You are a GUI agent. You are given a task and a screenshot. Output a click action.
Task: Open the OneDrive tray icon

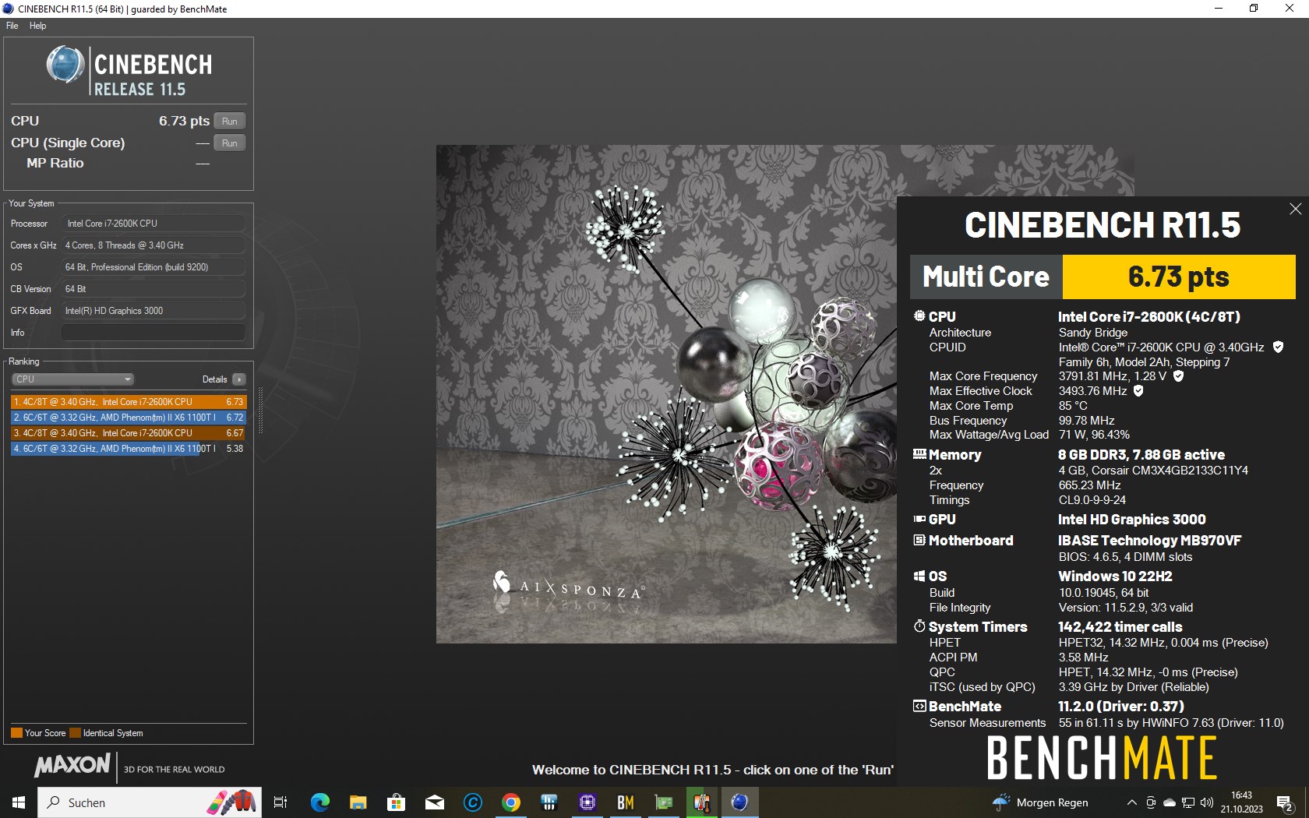coord(1170,802)
